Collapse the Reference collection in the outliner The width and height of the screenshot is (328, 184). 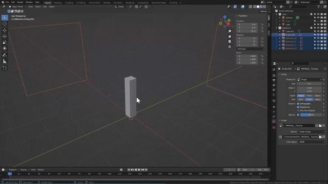point(277,28)
